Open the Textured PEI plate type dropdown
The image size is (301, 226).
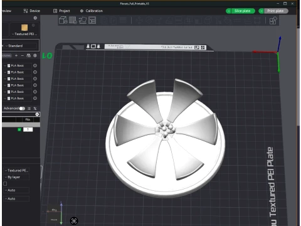click(24, 34)
